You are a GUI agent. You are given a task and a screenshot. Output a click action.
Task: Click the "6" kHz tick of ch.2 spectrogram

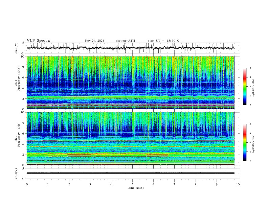(x=24, y=134)
